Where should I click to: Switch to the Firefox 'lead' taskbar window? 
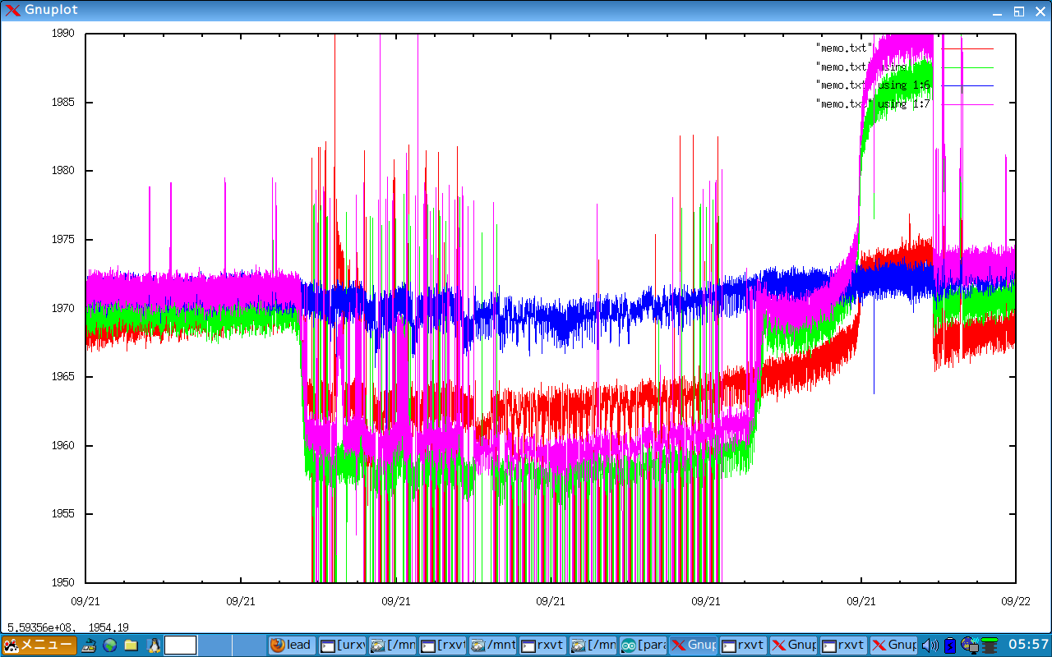(x=292, y=645)
